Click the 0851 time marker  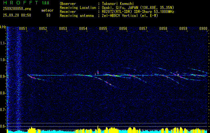(x=23, y=28)
